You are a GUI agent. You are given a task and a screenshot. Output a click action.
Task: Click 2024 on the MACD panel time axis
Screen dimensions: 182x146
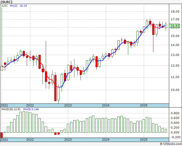pyautogui.click(x=106, y=140)
